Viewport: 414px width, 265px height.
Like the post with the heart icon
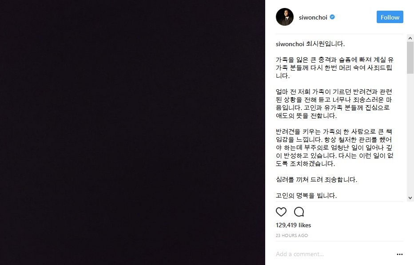pyautogui.click(x=281, y=212)
